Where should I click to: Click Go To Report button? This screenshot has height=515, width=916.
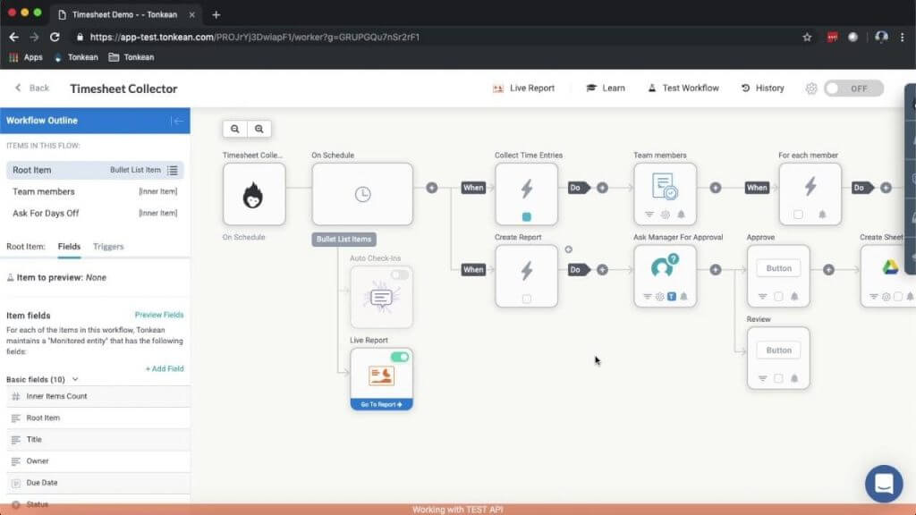[381, 404]
